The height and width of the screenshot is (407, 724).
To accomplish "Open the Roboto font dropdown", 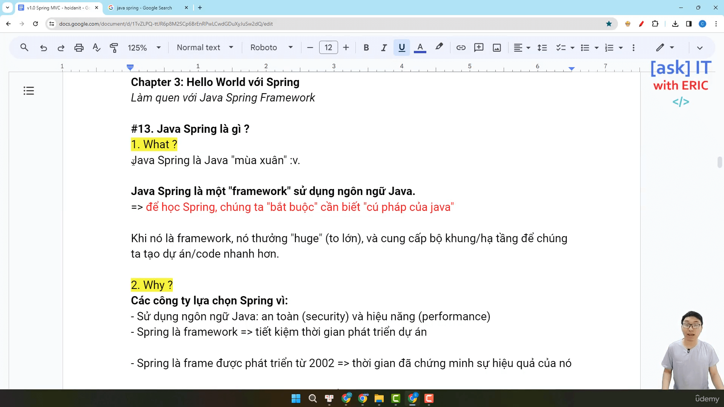I will coord(272,48).
